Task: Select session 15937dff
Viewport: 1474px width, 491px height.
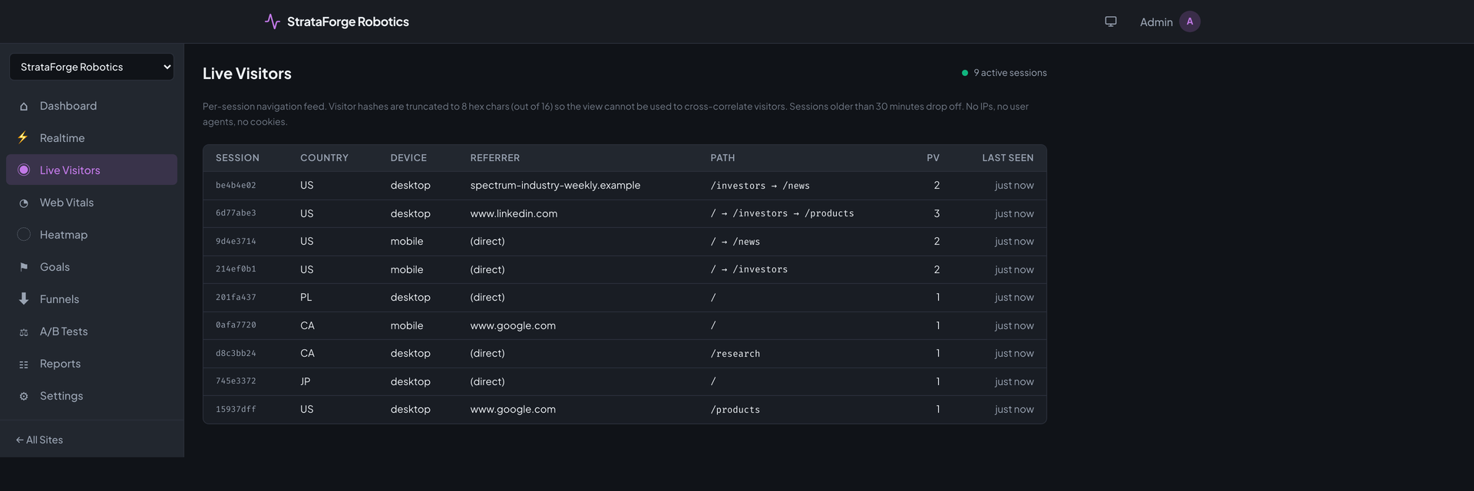Action: [x=236, y=410]
